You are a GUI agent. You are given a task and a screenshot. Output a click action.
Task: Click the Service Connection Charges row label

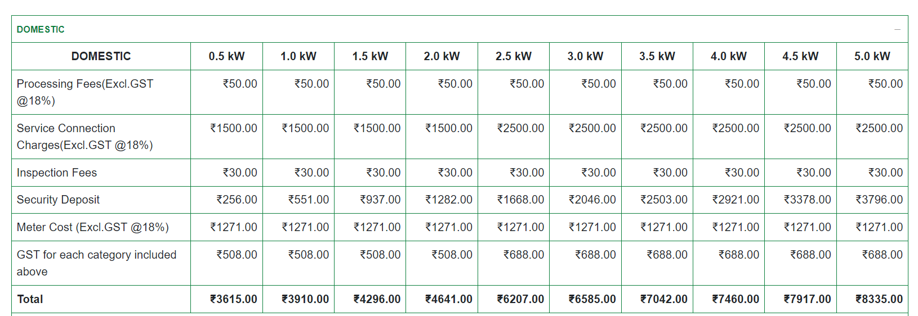coord(85,137)
